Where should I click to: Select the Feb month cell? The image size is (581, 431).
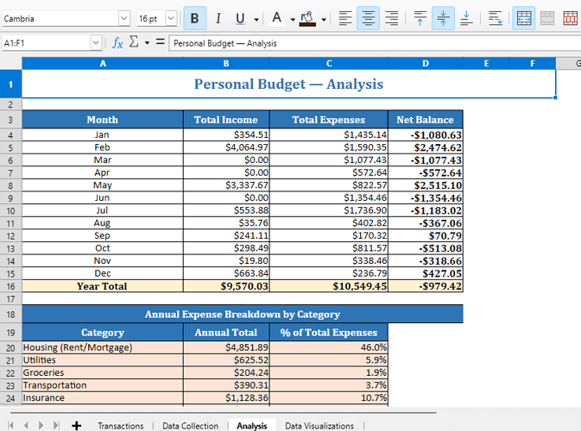(x=103, y=147)
